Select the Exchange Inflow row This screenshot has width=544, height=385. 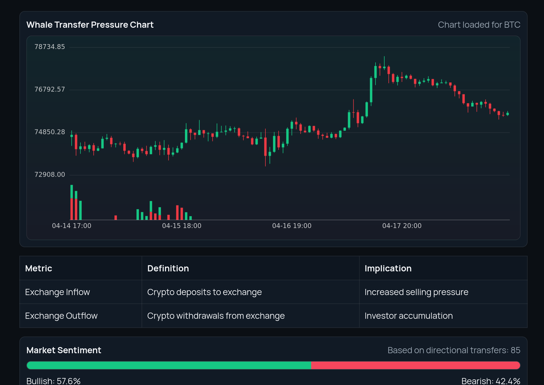tap(58, 292)
